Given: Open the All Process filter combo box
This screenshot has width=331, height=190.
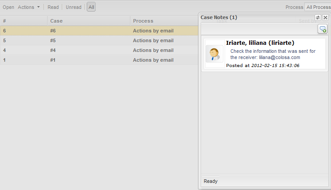Looking at the screenshot, I should pyautogui.click(x=318, y=7).
